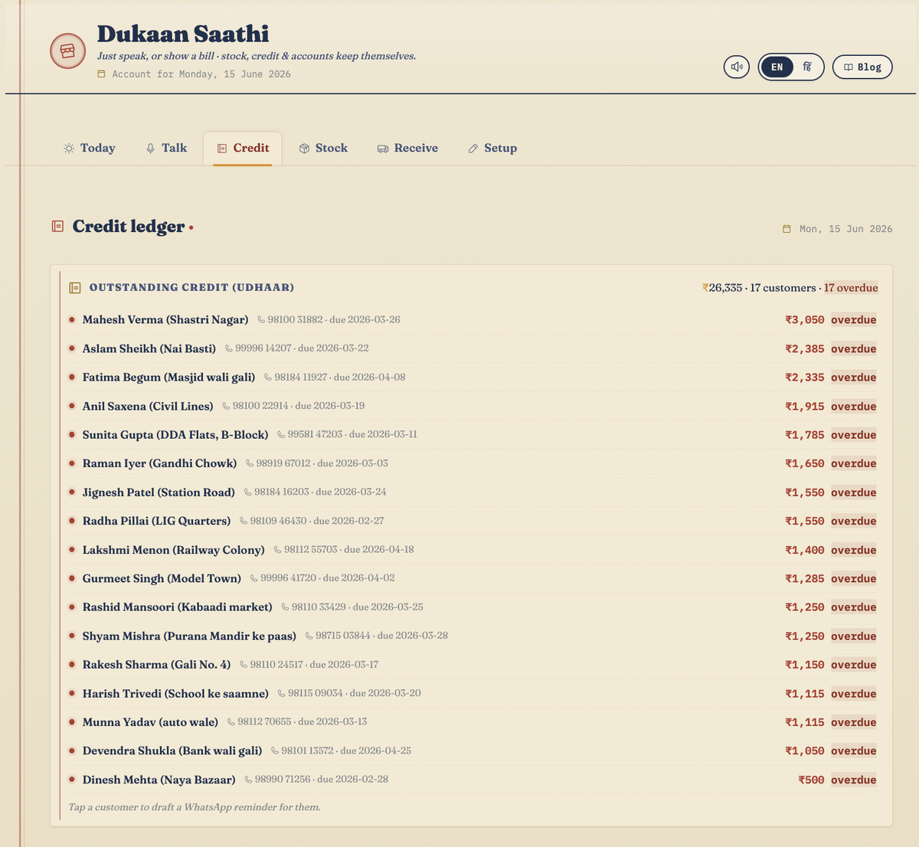Open the Blog link
Screen dimensions: 919x847
point(862,67)
